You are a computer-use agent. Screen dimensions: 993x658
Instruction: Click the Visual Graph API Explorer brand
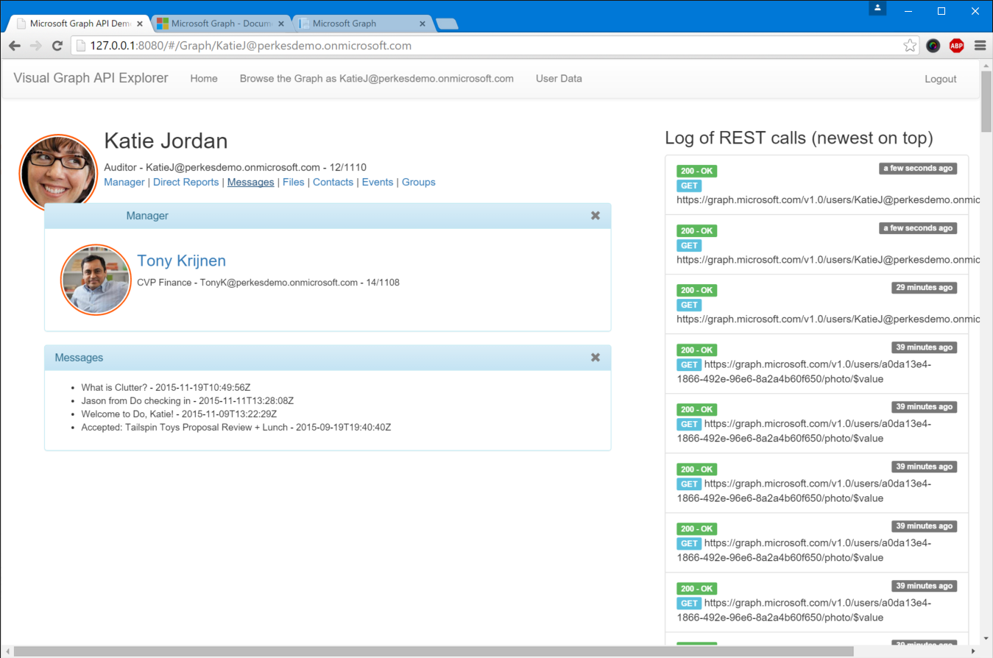click(91, 78)
